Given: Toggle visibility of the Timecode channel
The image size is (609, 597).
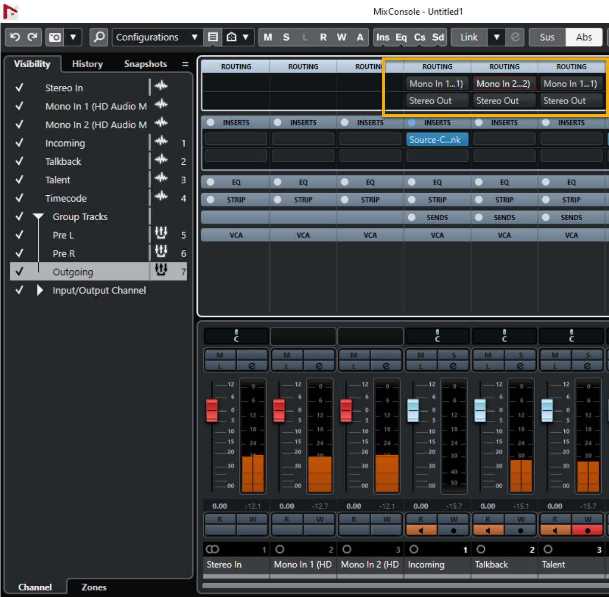Looking at the screenshot, I should [x=20, y=198].
